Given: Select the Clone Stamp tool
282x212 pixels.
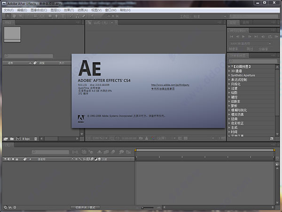Looking at the screenshot, I should click(78, 16).
